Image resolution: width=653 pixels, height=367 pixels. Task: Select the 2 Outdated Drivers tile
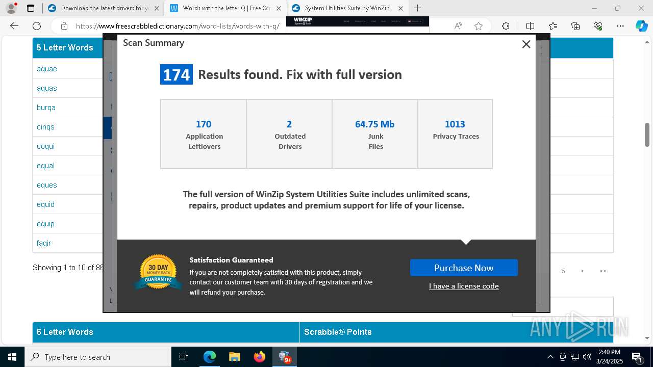point(289,134)
